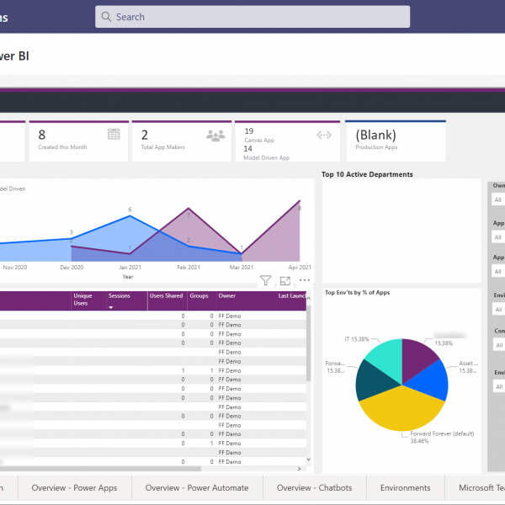Viewport: 505px width, 505px height.
Task: Open the first All slicer dropdown under Own
Action: click(498, 199)
